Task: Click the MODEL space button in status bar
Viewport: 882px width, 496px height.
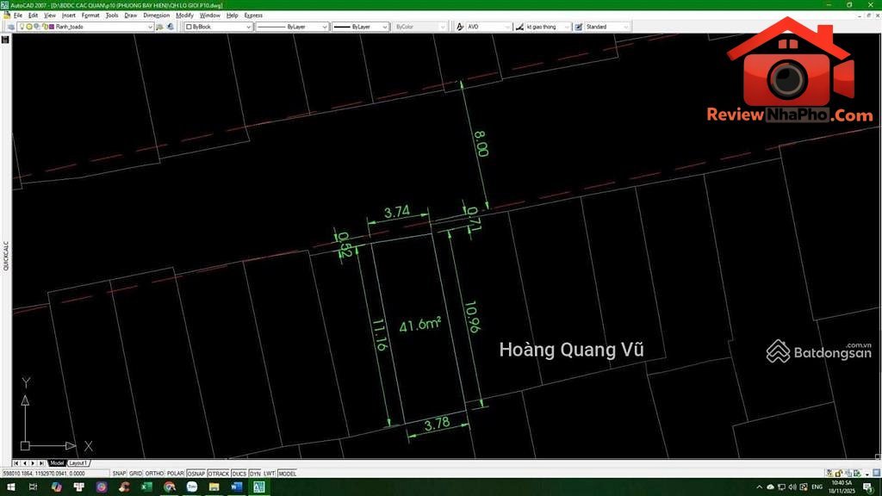Action: [x=287, y=474]
